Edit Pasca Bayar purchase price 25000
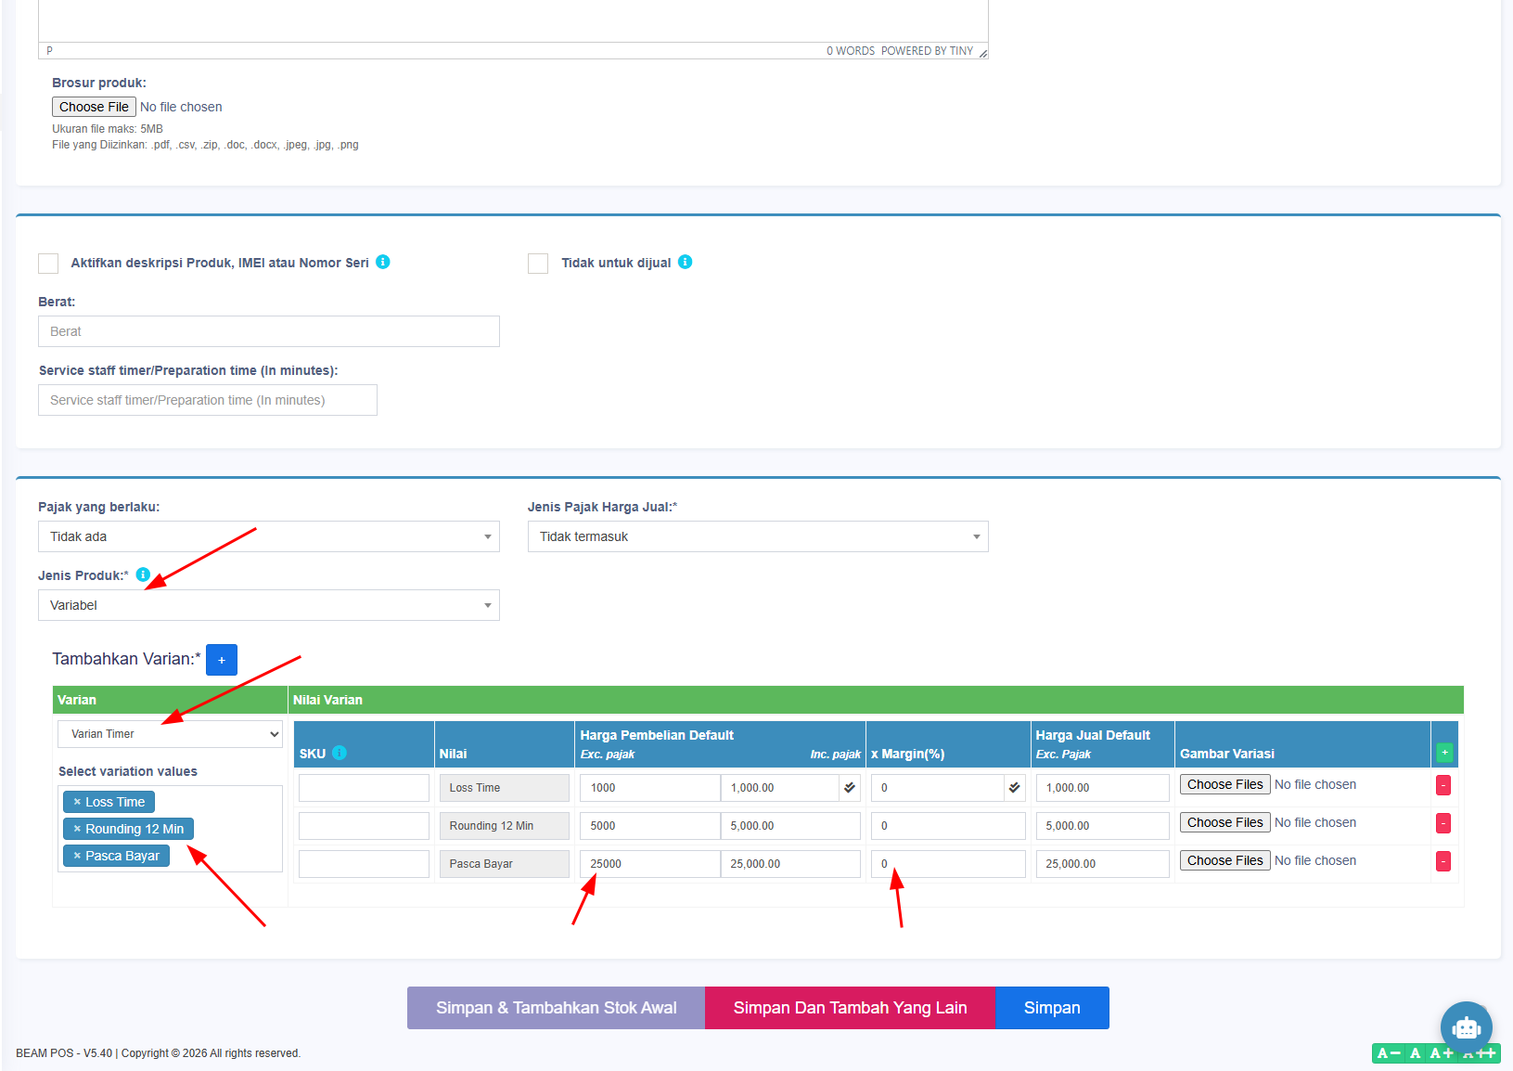Image resolution: width=1513 pixels, height=1071 pixels. pyautogui.click(x=650, y=864)
